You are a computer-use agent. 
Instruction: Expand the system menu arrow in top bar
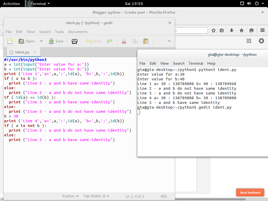(263, 4)
